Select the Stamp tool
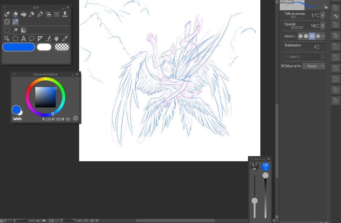Screen dimensions: 341x223 (x=65, y=14)
